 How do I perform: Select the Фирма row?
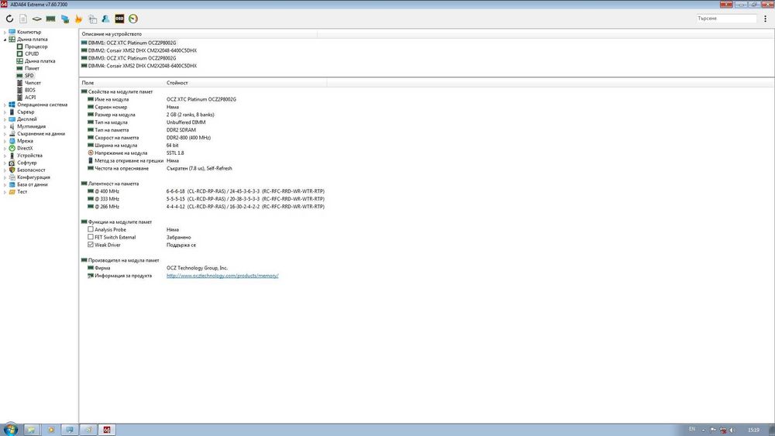click(157, 268)
